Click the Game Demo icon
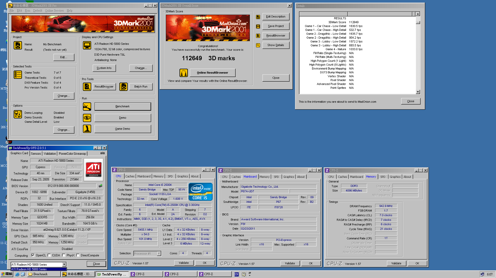The height and width of the screenshot is (278, 496). coord(87,129)
